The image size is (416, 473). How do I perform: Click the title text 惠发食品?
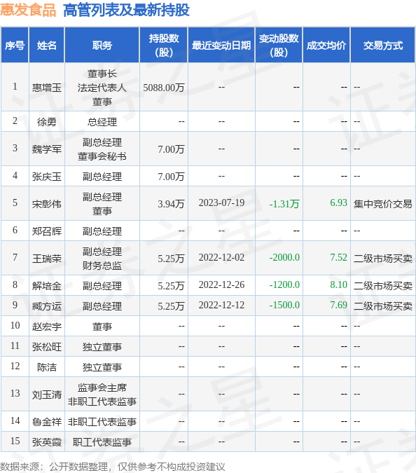click(28, 10)
